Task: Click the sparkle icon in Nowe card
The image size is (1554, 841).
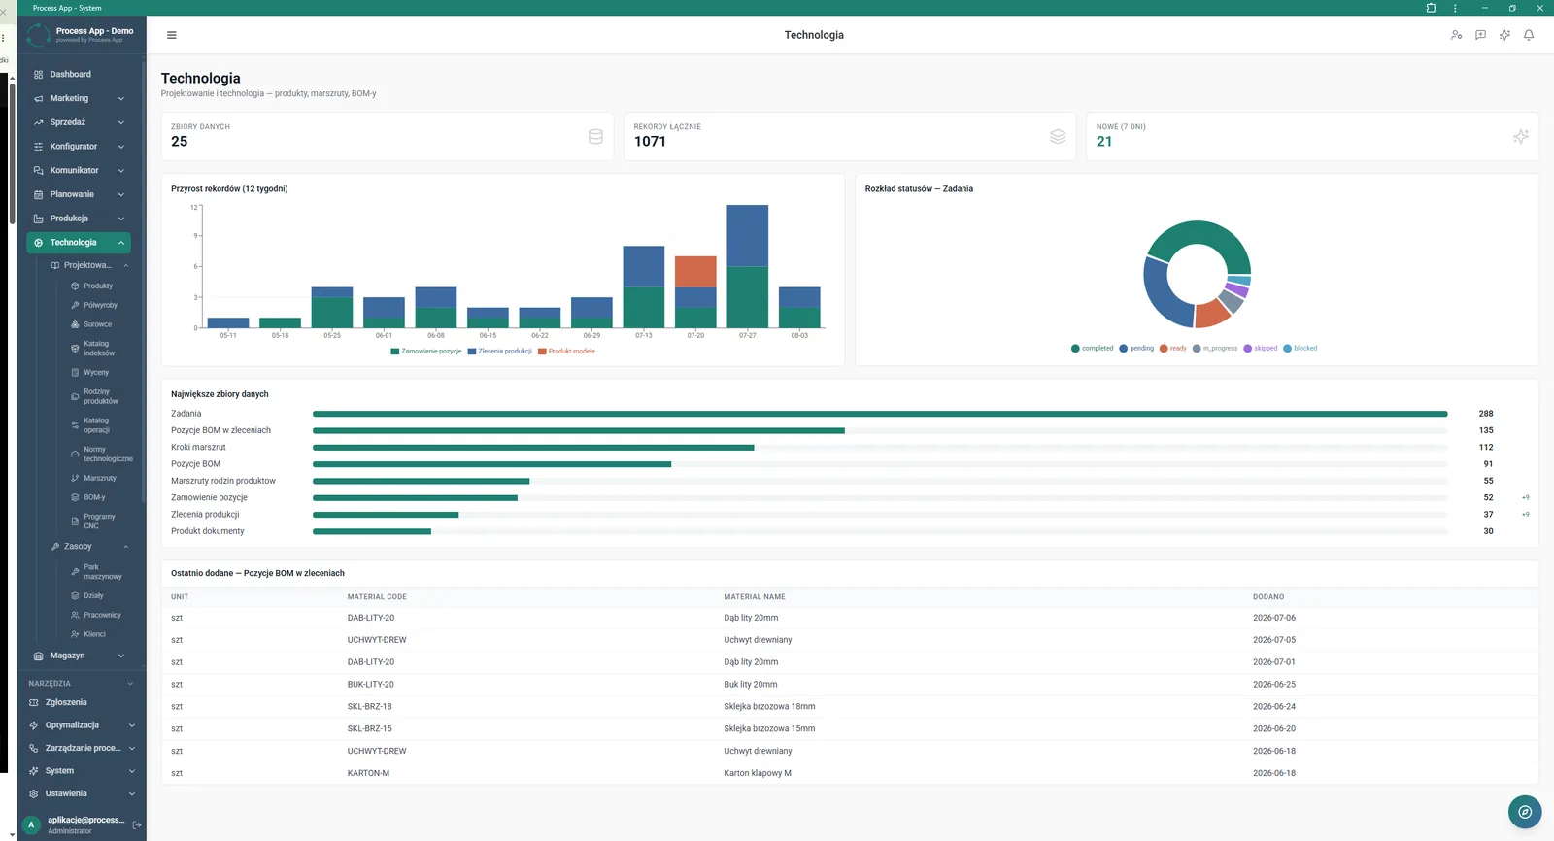Action: [1521, 137]
